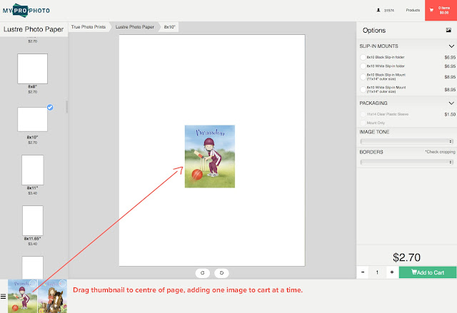Viewport: 457px width, 313px height.
Task: Open the shopping cart button
Action: point(441,10)
